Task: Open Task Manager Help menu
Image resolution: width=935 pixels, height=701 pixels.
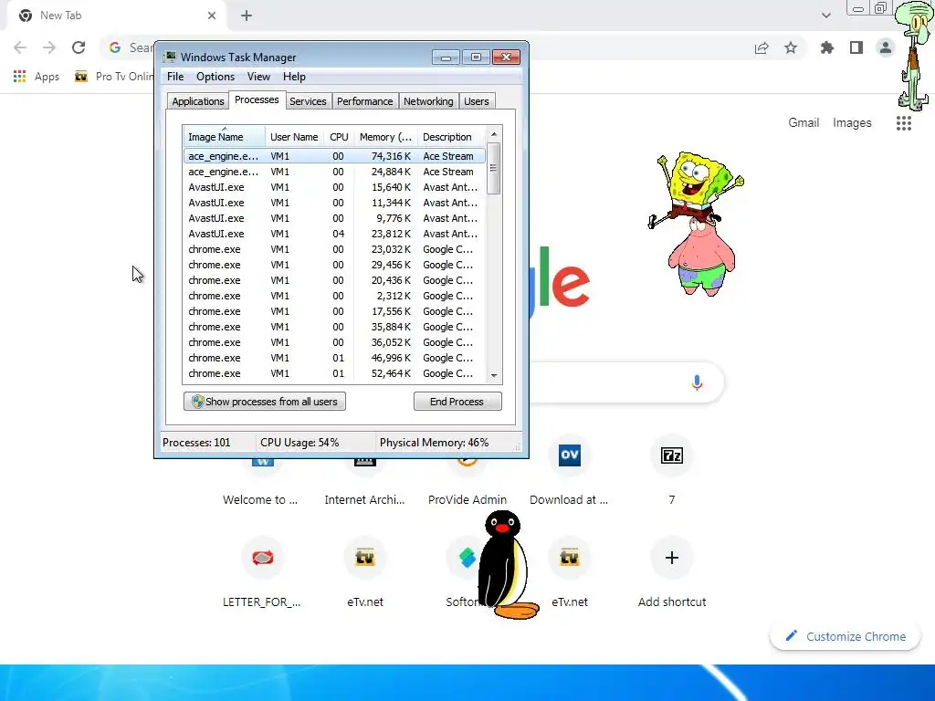Action: pos(294,77)
